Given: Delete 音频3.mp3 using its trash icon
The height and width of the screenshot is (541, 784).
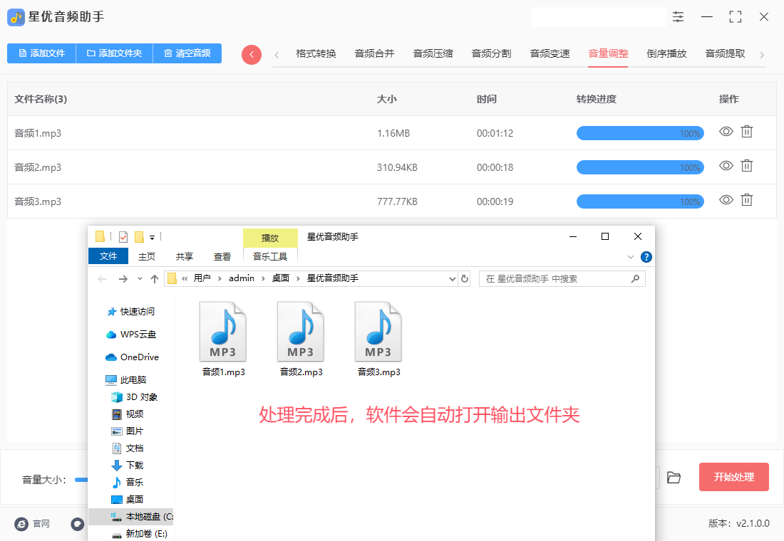Looking at the screenshot, I should tap(746, 200).
